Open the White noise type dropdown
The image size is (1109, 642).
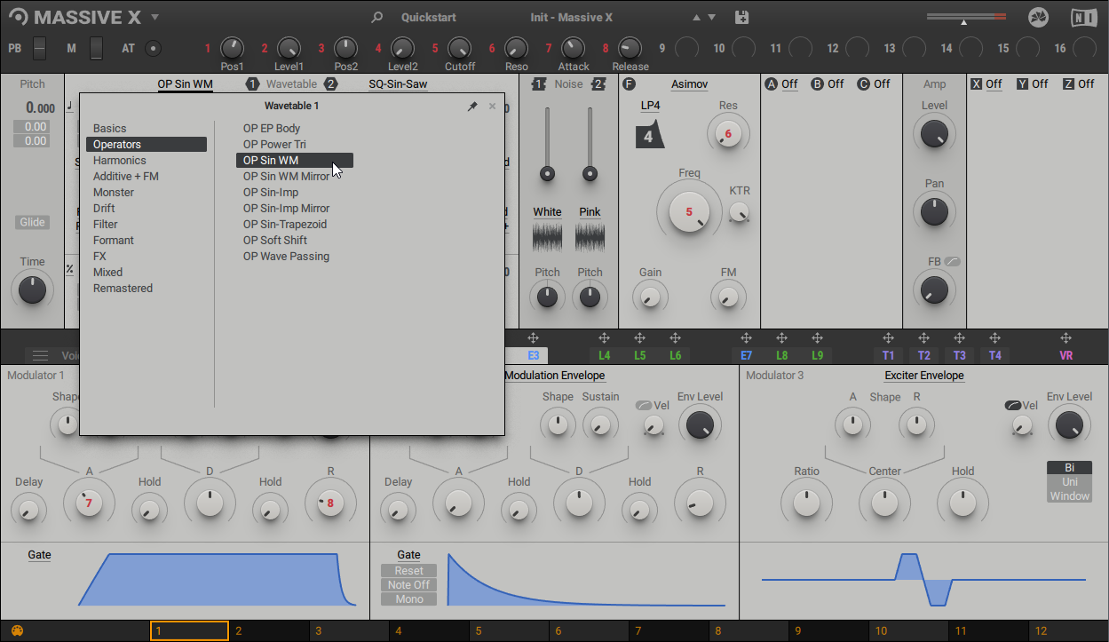point(547,212)
